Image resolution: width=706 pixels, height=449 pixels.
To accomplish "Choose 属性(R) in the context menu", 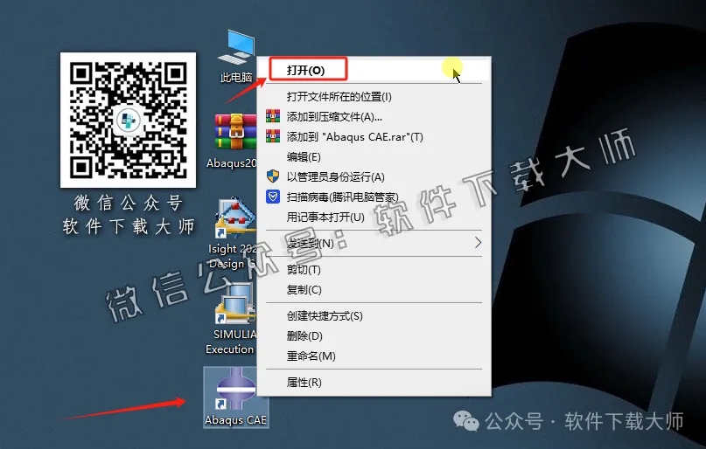I will click(374, 383).
